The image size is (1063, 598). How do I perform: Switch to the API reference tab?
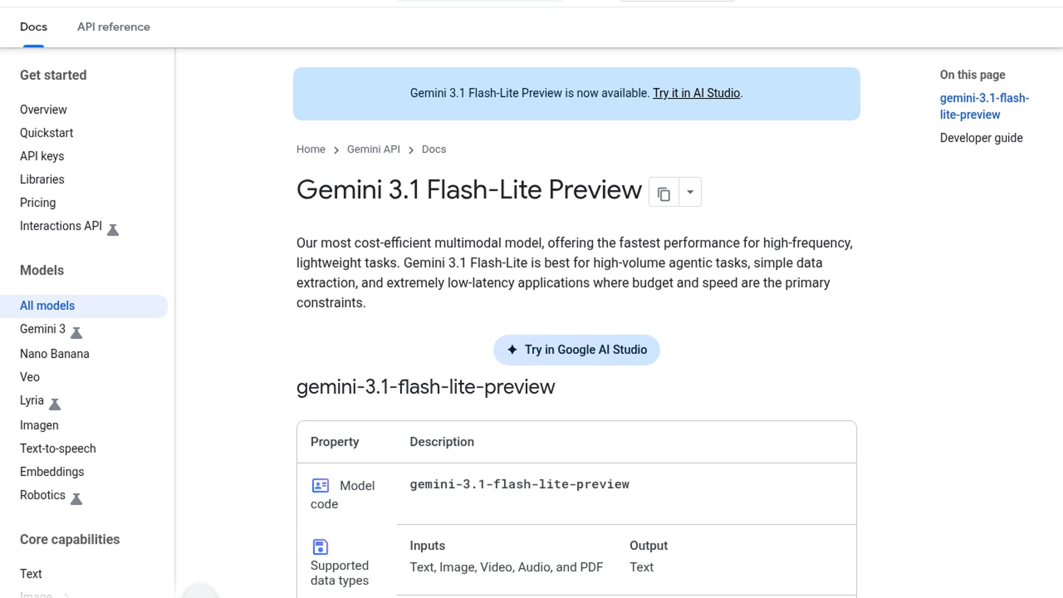113,27
